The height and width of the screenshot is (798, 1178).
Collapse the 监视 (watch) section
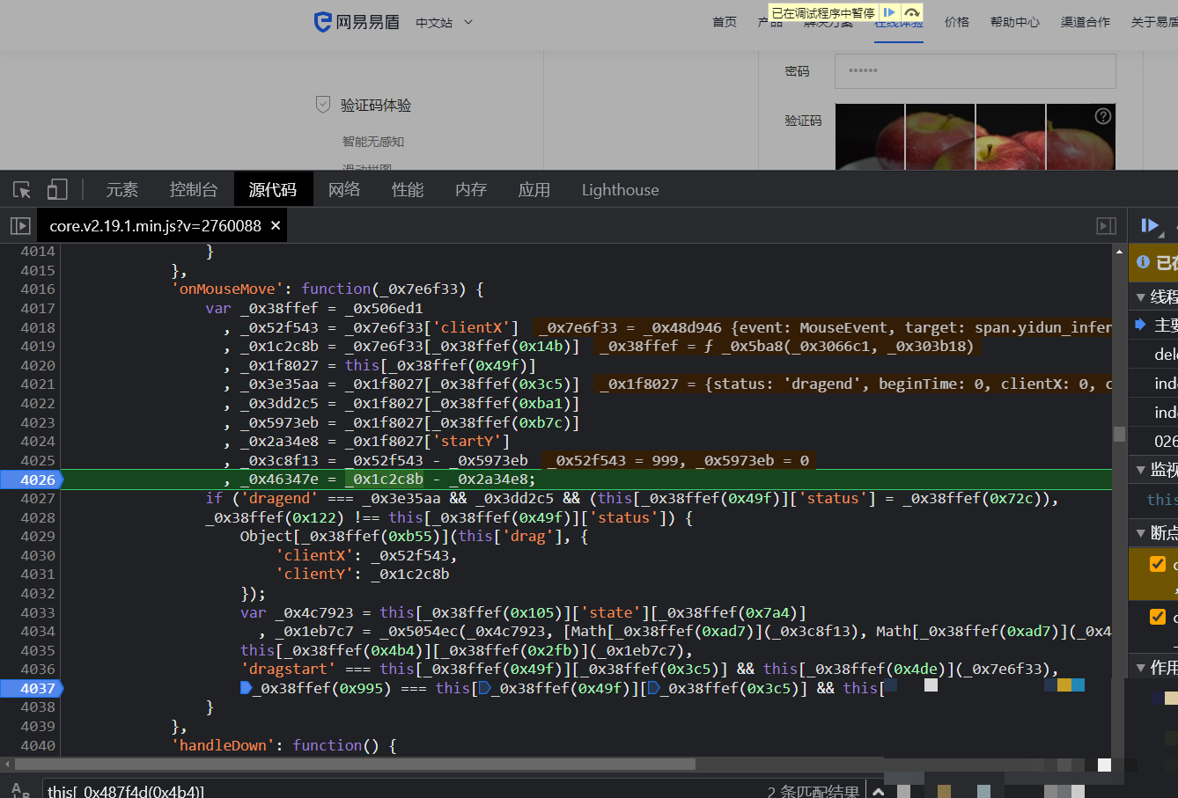tap(1141, 470)
